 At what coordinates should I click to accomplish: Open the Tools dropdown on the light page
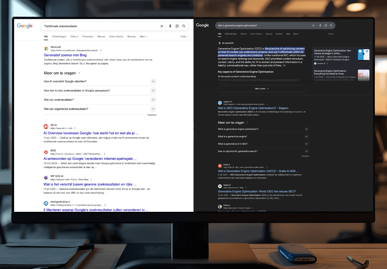184,36
